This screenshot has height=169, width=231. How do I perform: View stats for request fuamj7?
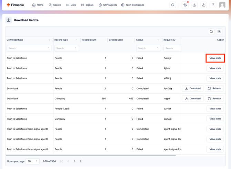(x=215, y=58)
